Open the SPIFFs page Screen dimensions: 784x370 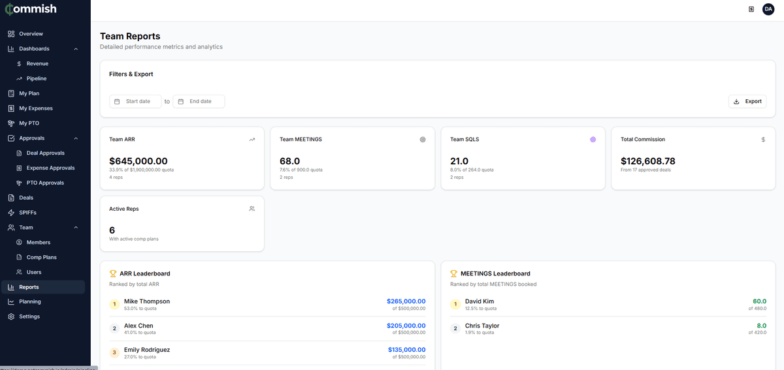pyautogui.click(x=42, y=213)
